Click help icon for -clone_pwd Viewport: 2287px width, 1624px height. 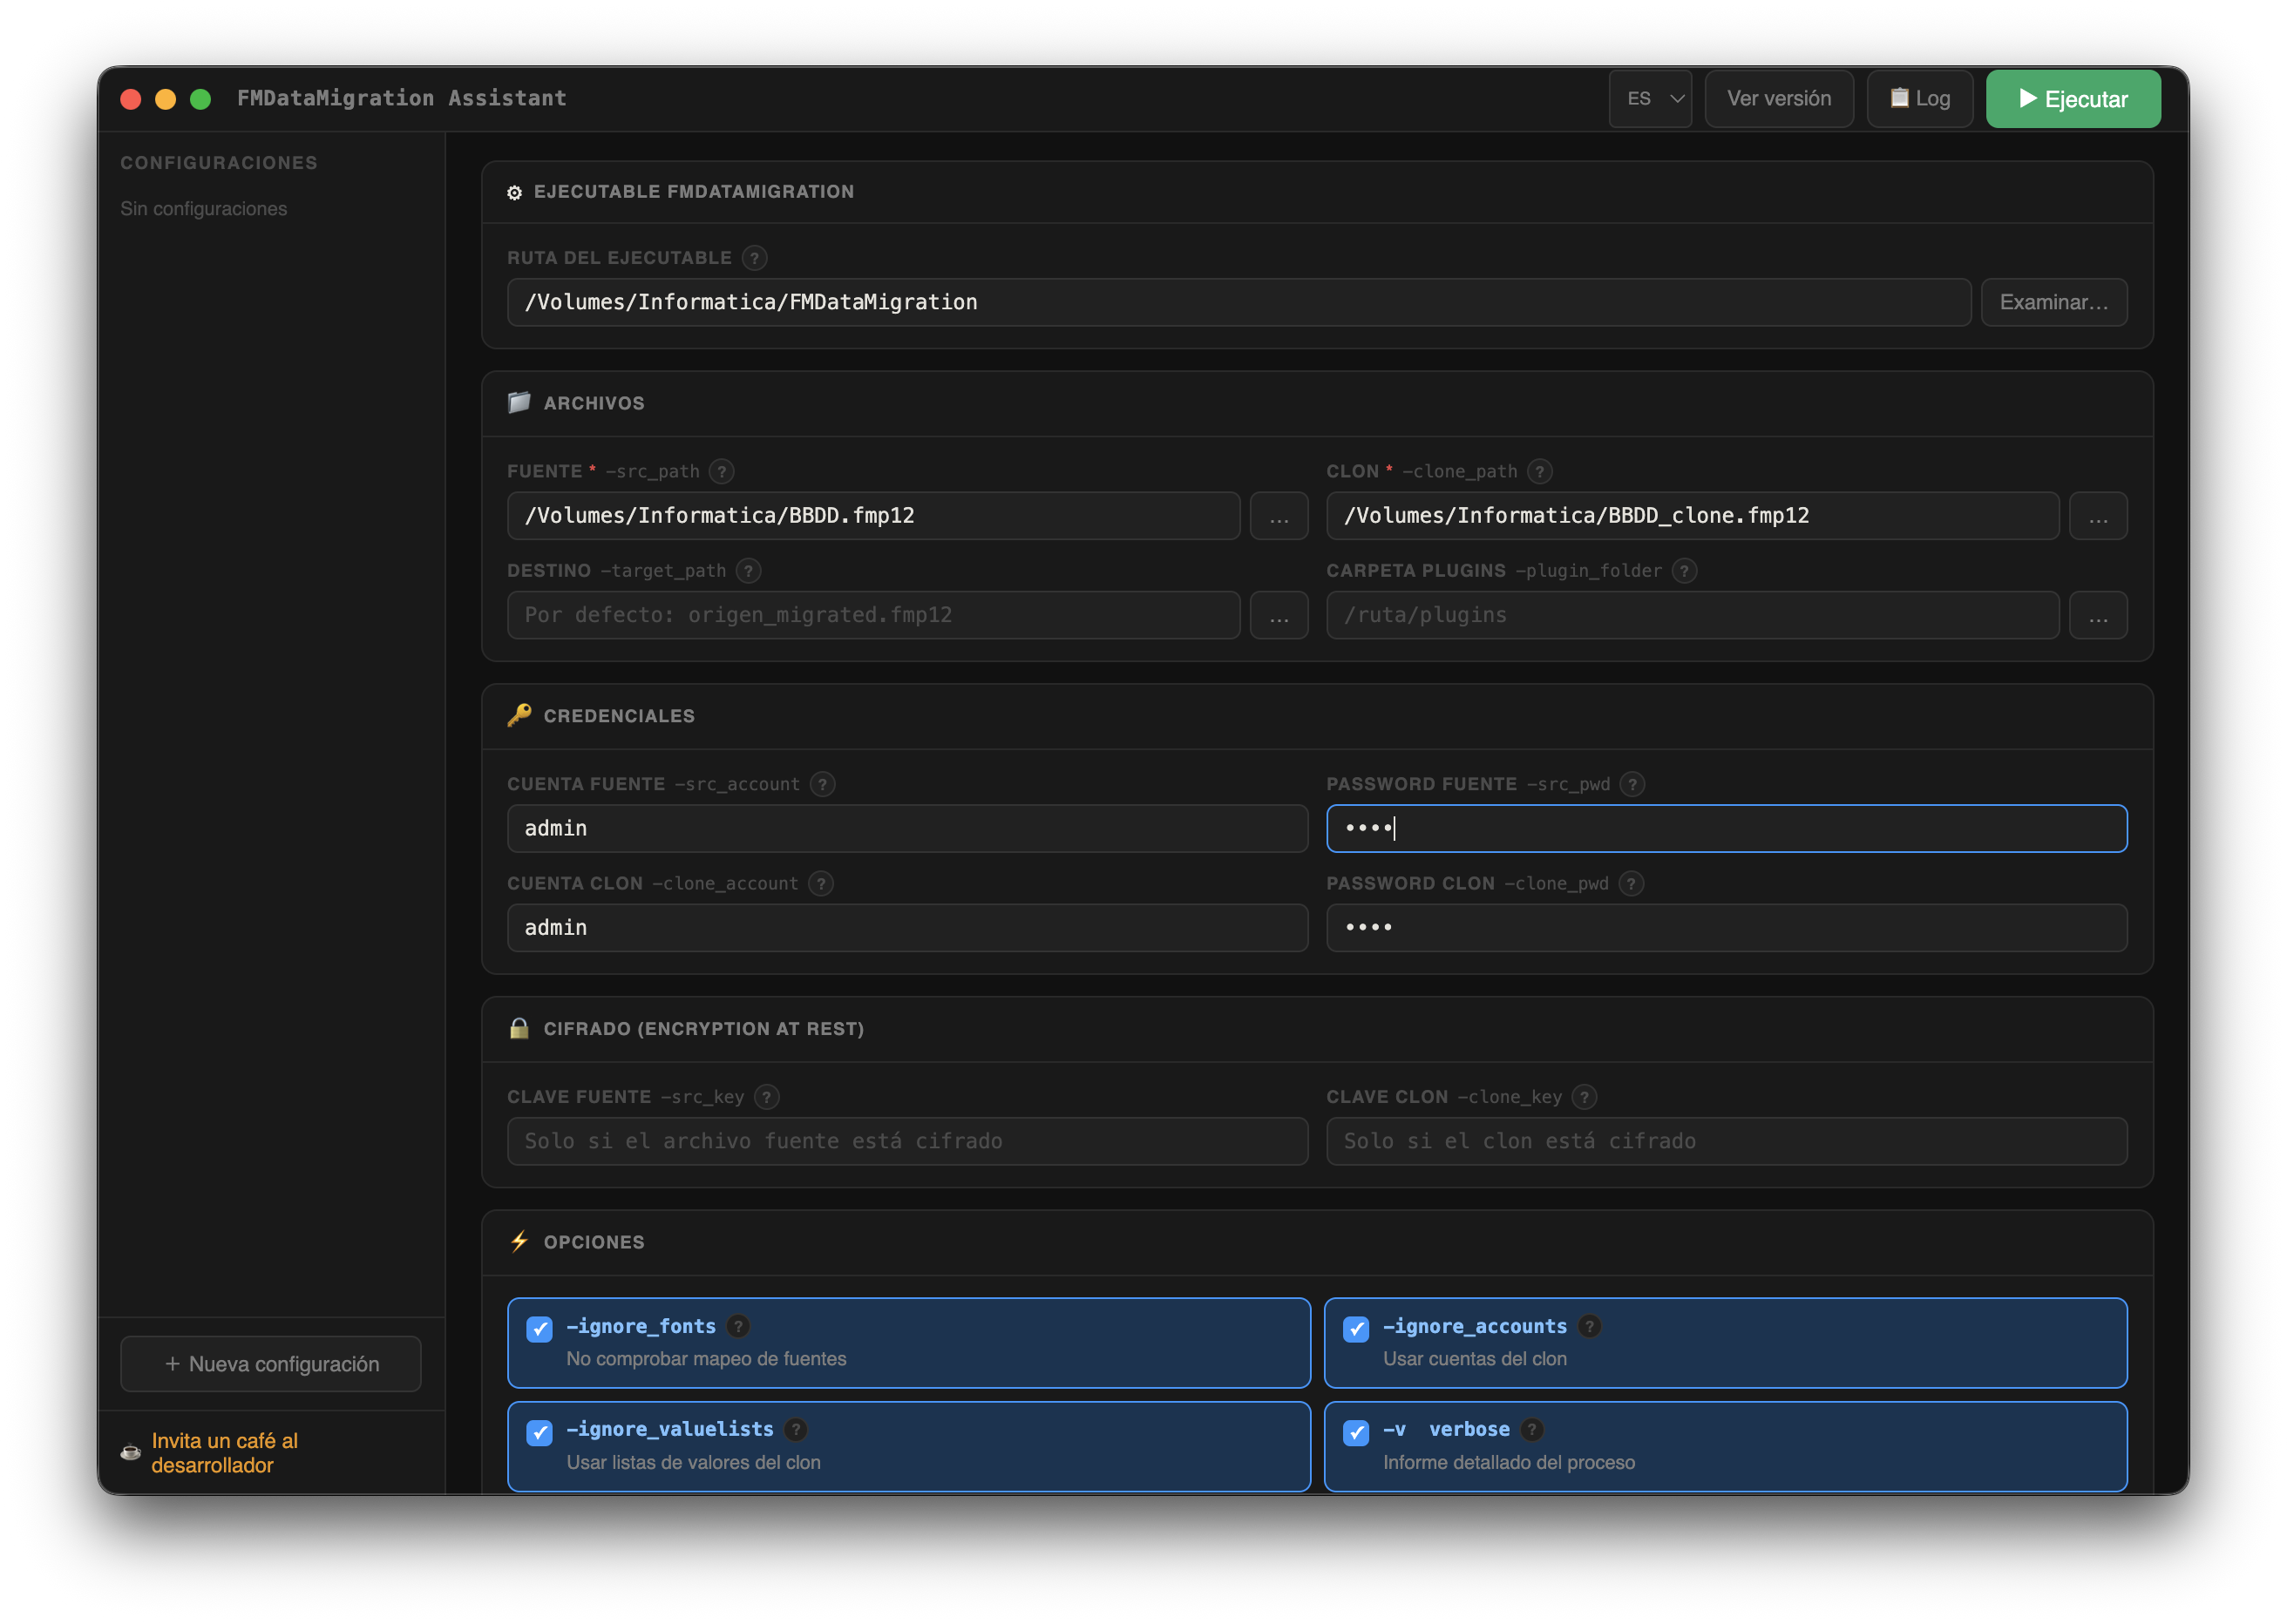click(1632, 884)
